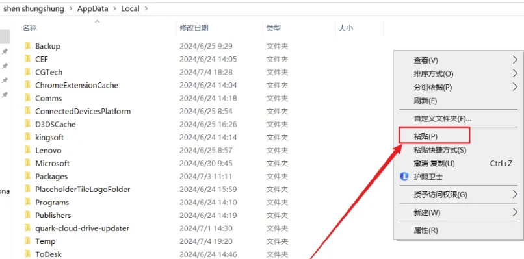Click the Ctrl+Z shortcut text in menu
Screen dimensions: 524x259
point(501,164)
